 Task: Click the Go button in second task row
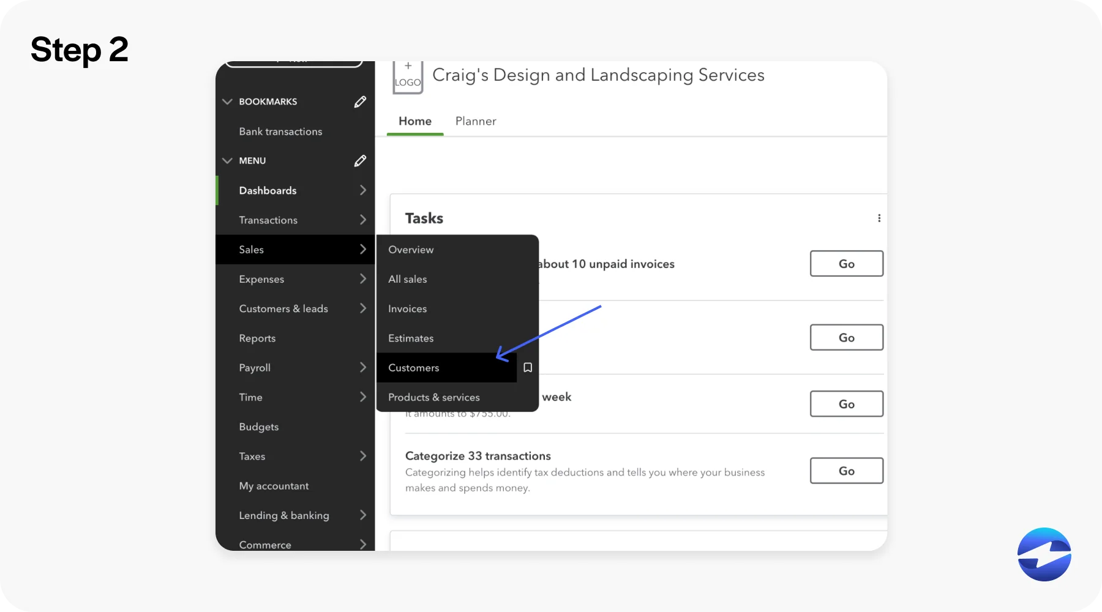[847, 337]
